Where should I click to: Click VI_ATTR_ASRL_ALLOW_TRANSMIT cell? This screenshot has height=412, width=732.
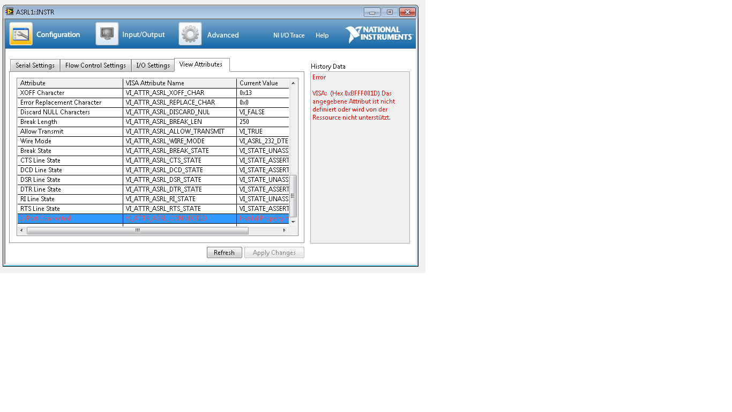pos(180,131)
